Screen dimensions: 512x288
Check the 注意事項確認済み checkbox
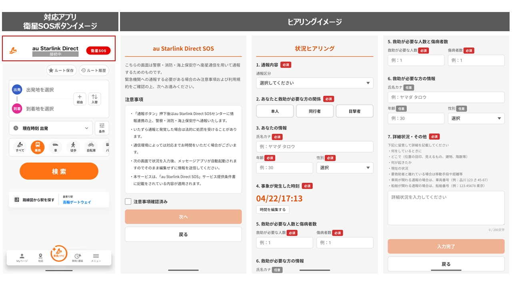(128, 202)
